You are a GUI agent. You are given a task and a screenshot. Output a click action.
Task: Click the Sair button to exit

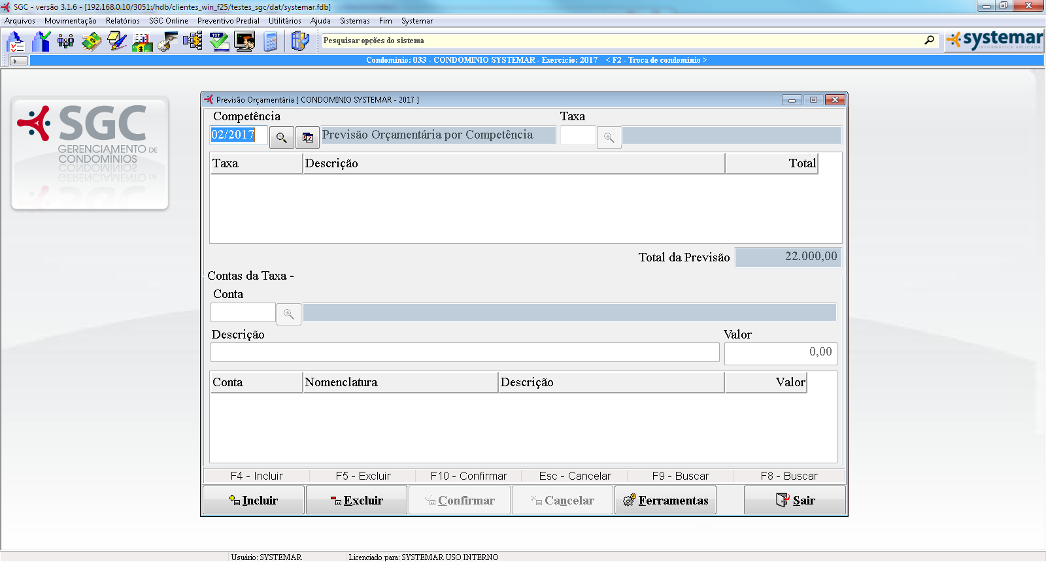(x=795, y=501)
